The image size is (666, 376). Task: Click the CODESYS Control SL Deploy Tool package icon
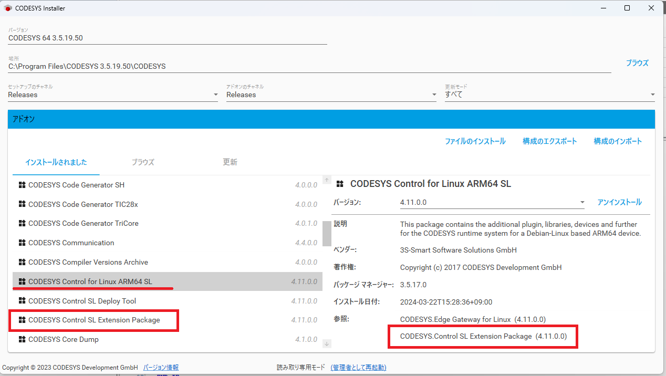(x=21, y=300)
